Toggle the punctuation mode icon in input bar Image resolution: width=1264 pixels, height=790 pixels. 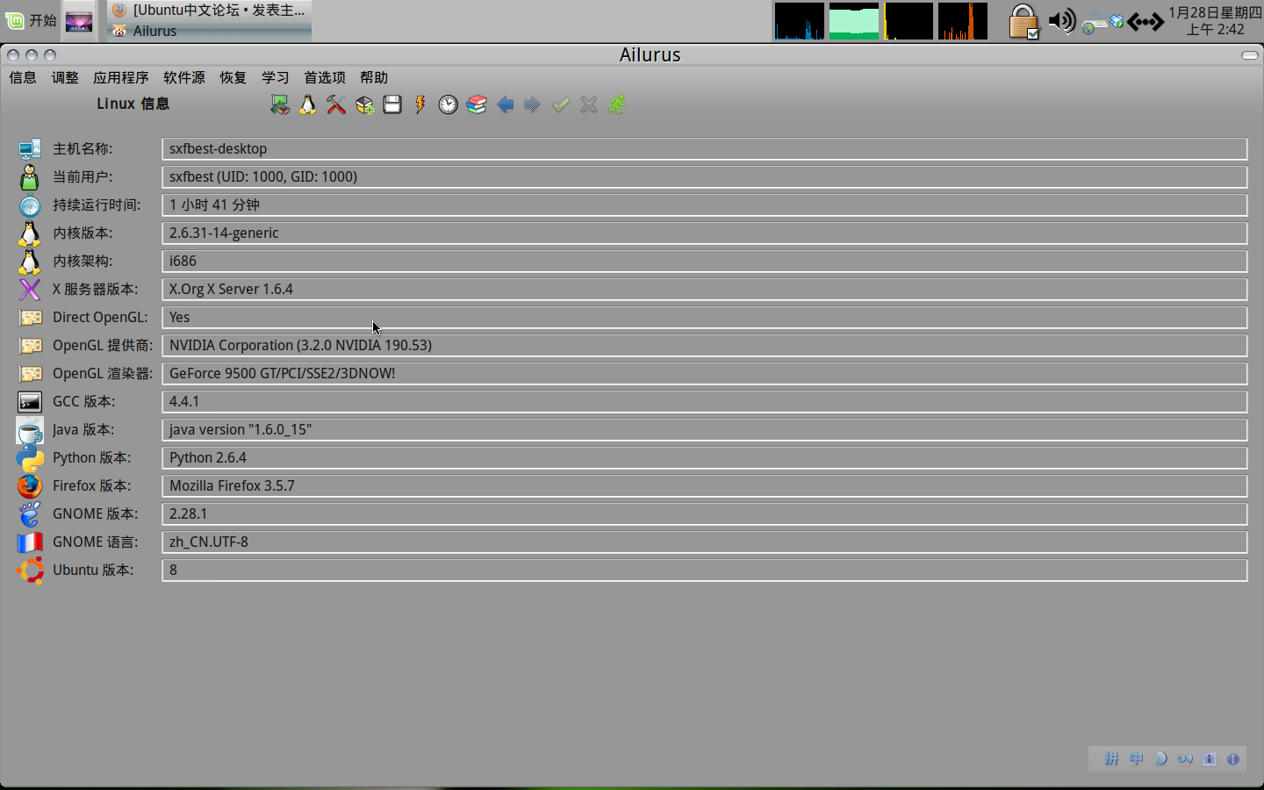[x=1185, y=759]
